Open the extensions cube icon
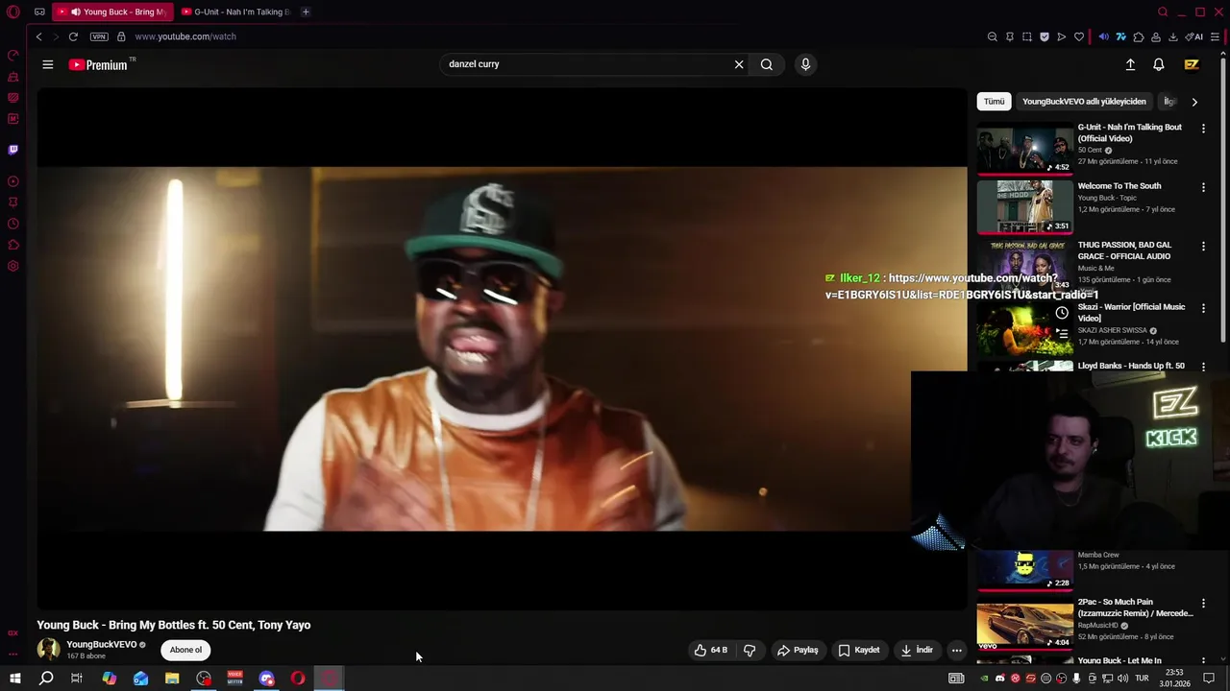 click(1138, 36)
